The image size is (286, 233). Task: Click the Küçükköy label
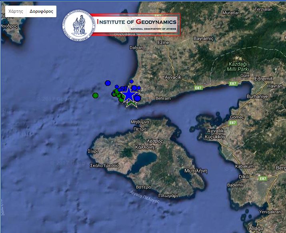[x=215, y=137]
